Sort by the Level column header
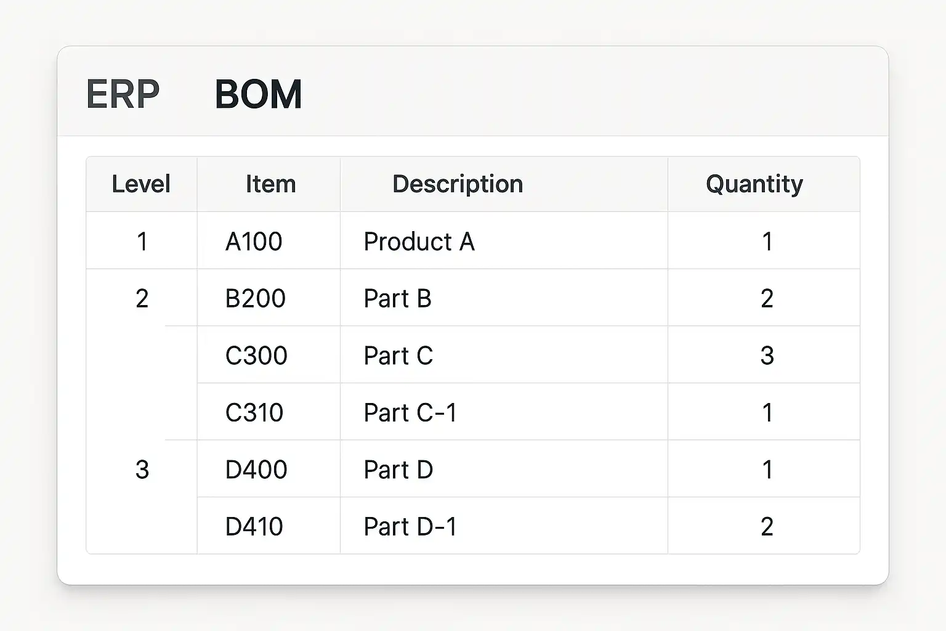 (141, 184)
